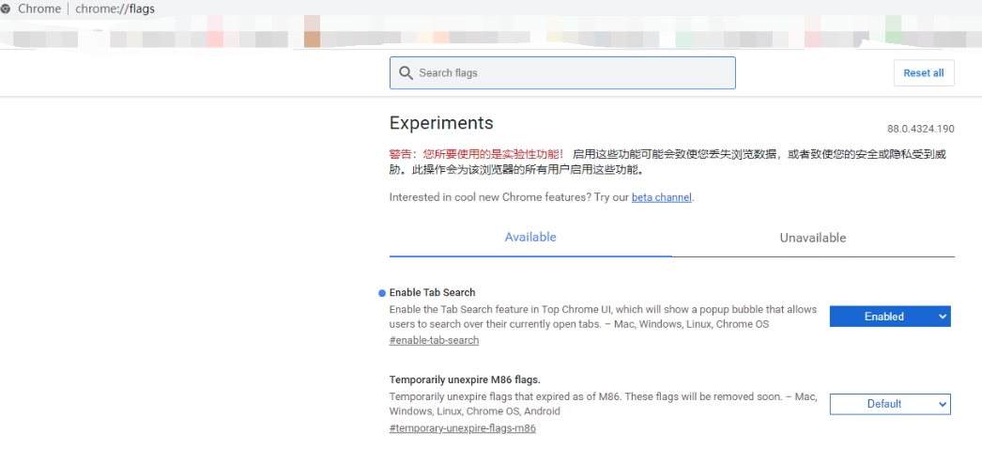
Task: Click the magnifier icon in Search flags box
Action: tap(406, 73)
